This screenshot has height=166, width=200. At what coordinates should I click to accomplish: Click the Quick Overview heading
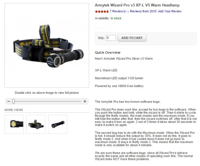coord(108,53)
